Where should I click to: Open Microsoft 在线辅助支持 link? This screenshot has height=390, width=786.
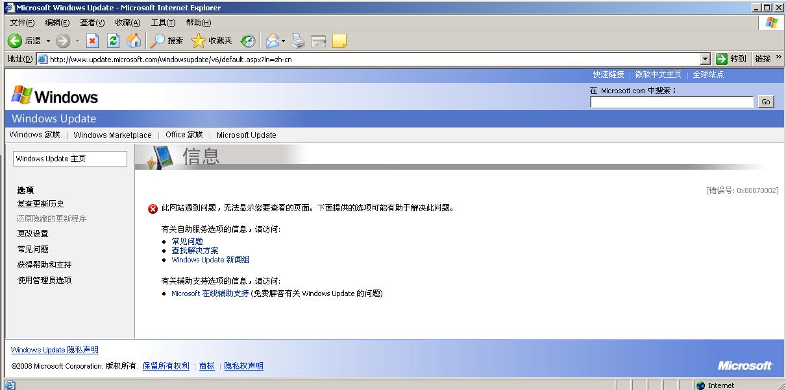[x=210, y=293]
